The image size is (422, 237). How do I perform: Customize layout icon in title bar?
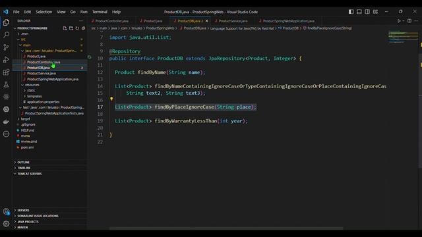pyautogui.click(x=375, y=12)
